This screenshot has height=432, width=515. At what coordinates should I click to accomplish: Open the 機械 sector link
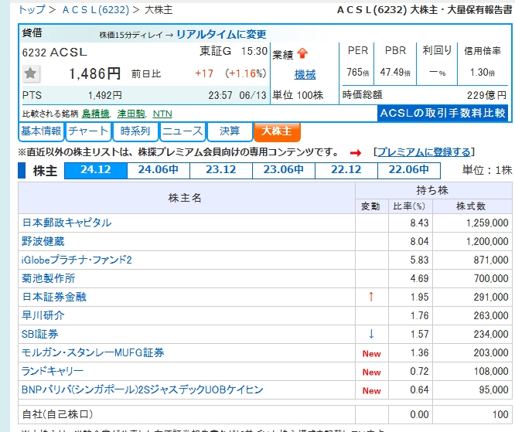(305, 74)
